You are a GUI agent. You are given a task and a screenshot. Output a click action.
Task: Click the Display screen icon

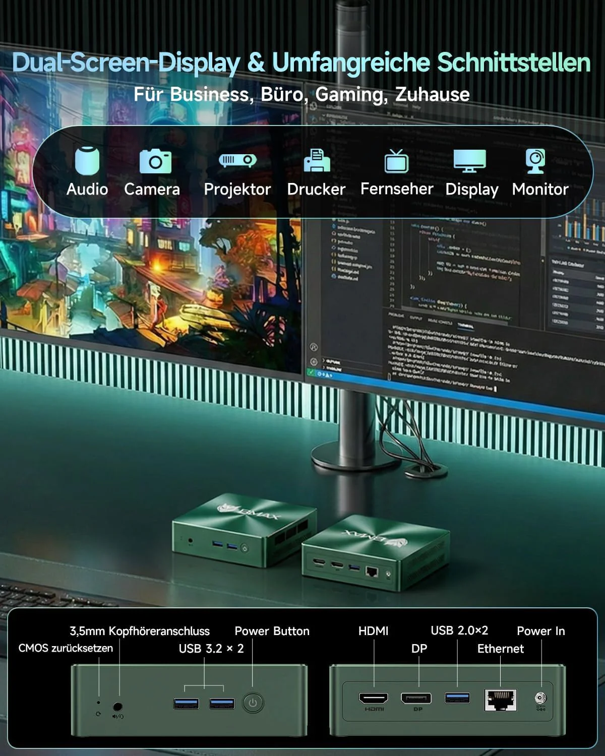pos(469,161)
